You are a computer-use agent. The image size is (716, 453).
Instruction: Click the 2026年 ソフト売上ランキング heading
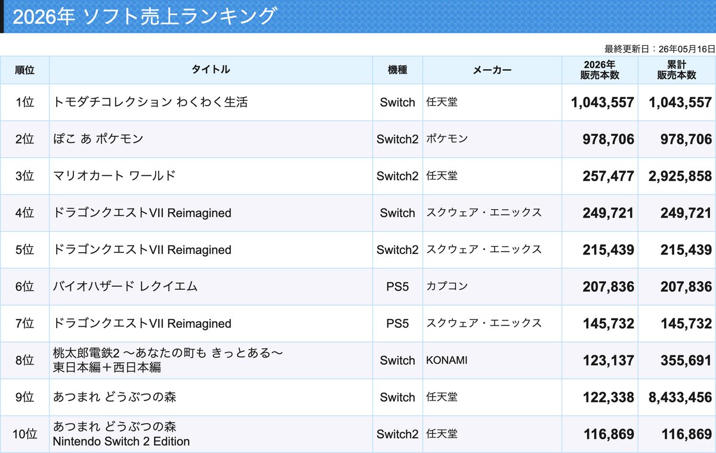(144, 17)
